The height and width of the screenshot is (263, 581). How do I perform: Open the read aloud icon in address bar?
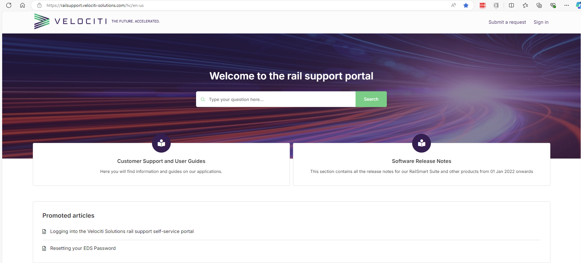[x=453, y=5]
